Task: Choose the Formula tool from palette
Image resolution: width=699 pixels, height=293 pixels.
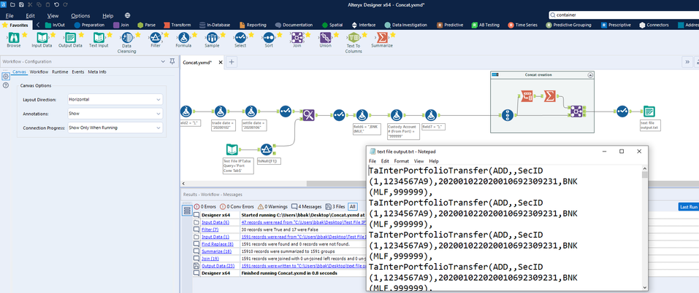Action: tap(183, 38)
